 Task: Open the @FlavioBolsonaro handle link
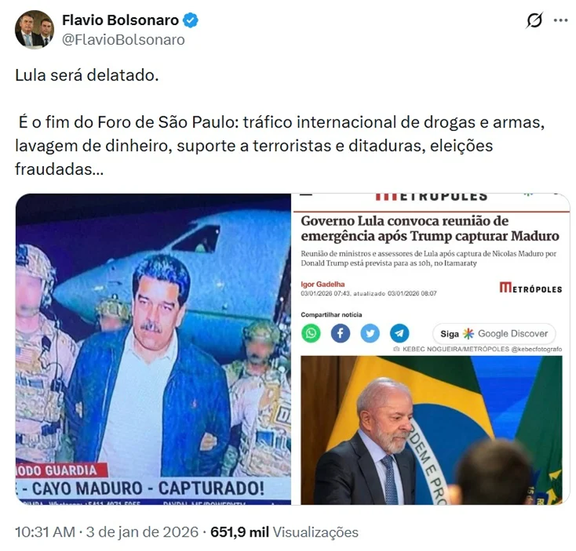pos(123,40)
